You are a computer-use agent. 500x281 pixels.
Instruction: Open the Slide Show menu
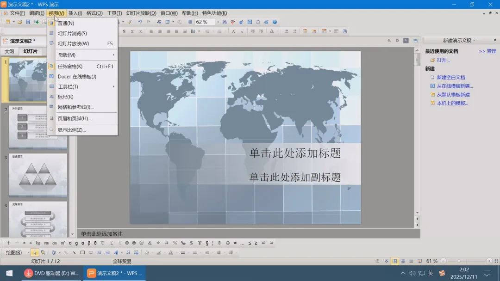141,13
